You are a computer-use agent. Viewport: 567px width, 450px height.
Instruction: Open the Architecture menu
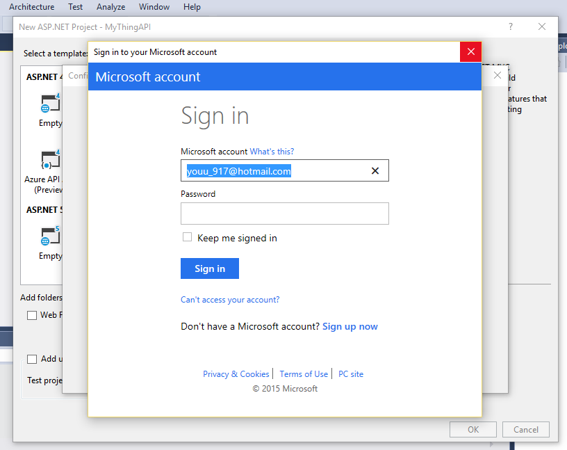(x=31, y=7)
